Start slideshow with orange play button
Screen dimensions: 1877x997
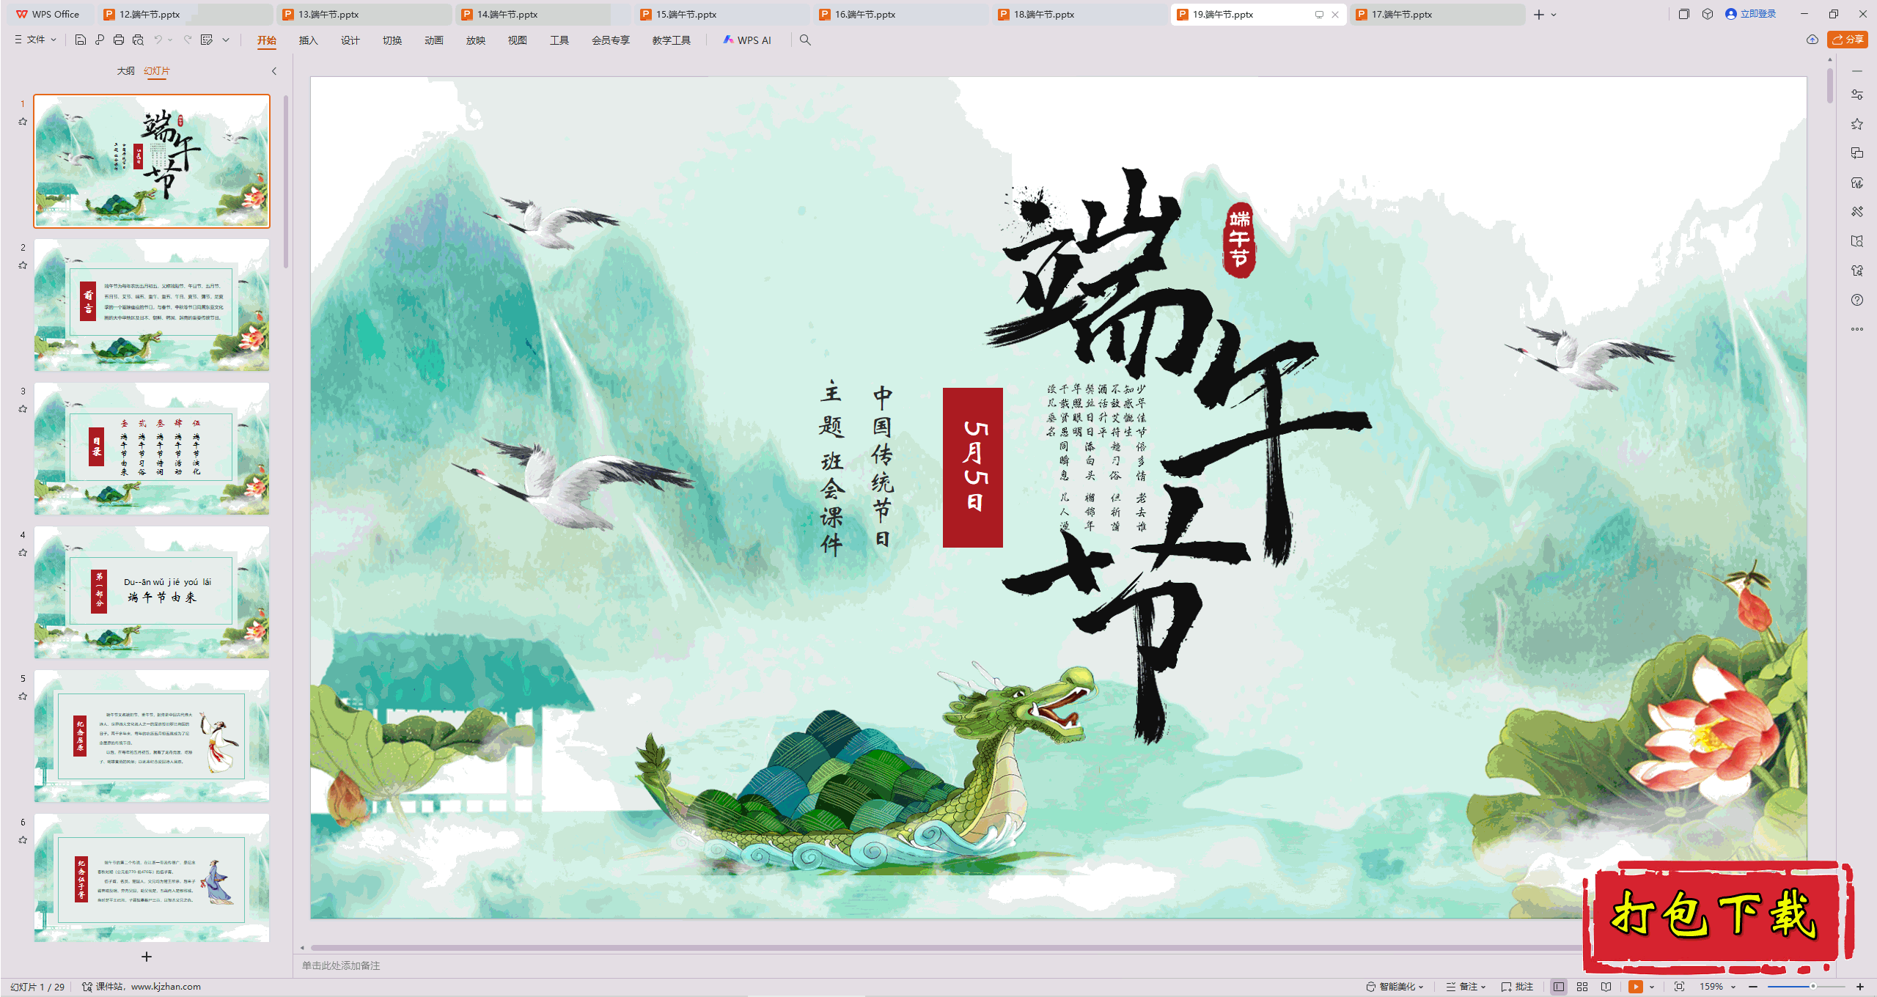1635,987
